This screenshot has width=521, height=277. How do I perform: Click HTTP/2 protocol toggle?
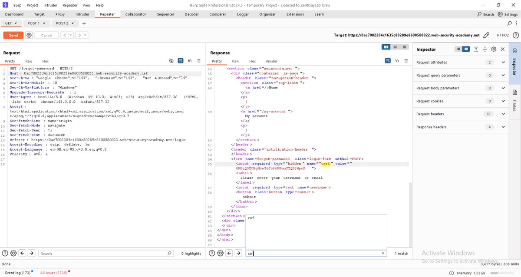coord(502,35)
